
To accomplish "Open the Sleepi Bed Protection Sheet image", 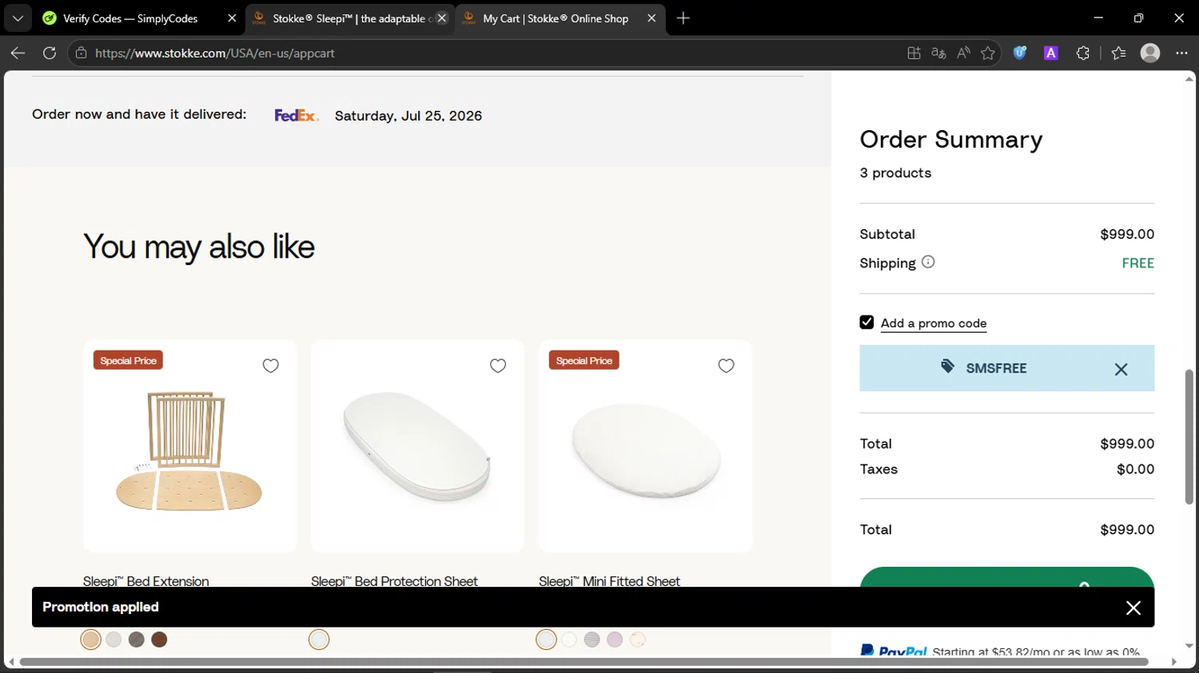I will [417, 446].
